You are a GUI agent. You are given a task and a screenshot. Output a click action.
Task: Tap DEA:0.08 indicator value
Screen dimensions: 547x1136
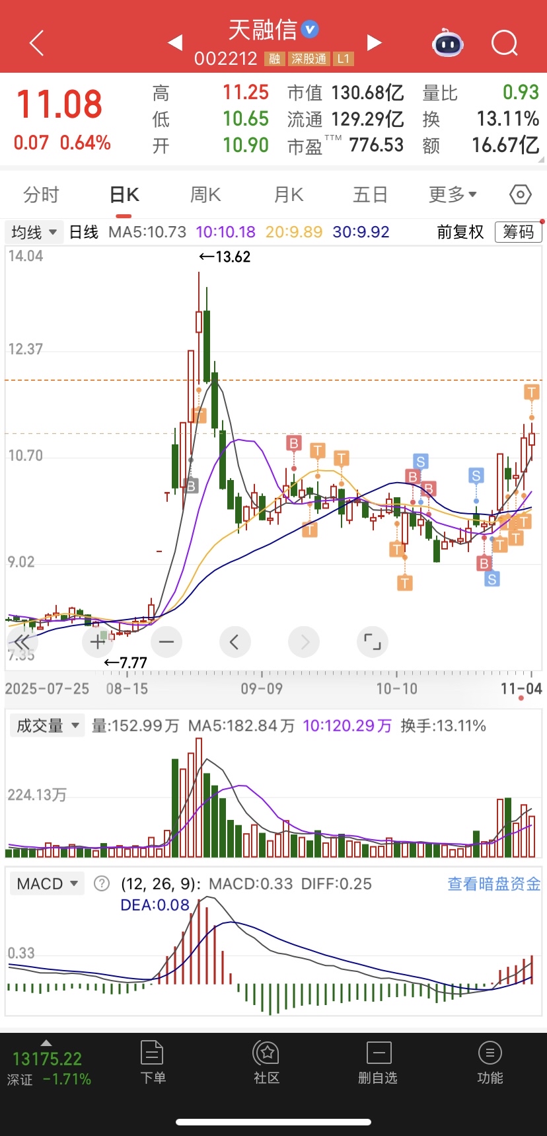click(155, 905)
